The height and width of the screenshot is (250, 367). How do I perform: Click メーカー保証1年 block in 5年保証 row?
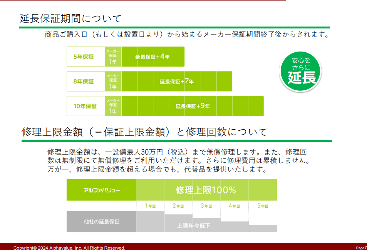(113, 57)
